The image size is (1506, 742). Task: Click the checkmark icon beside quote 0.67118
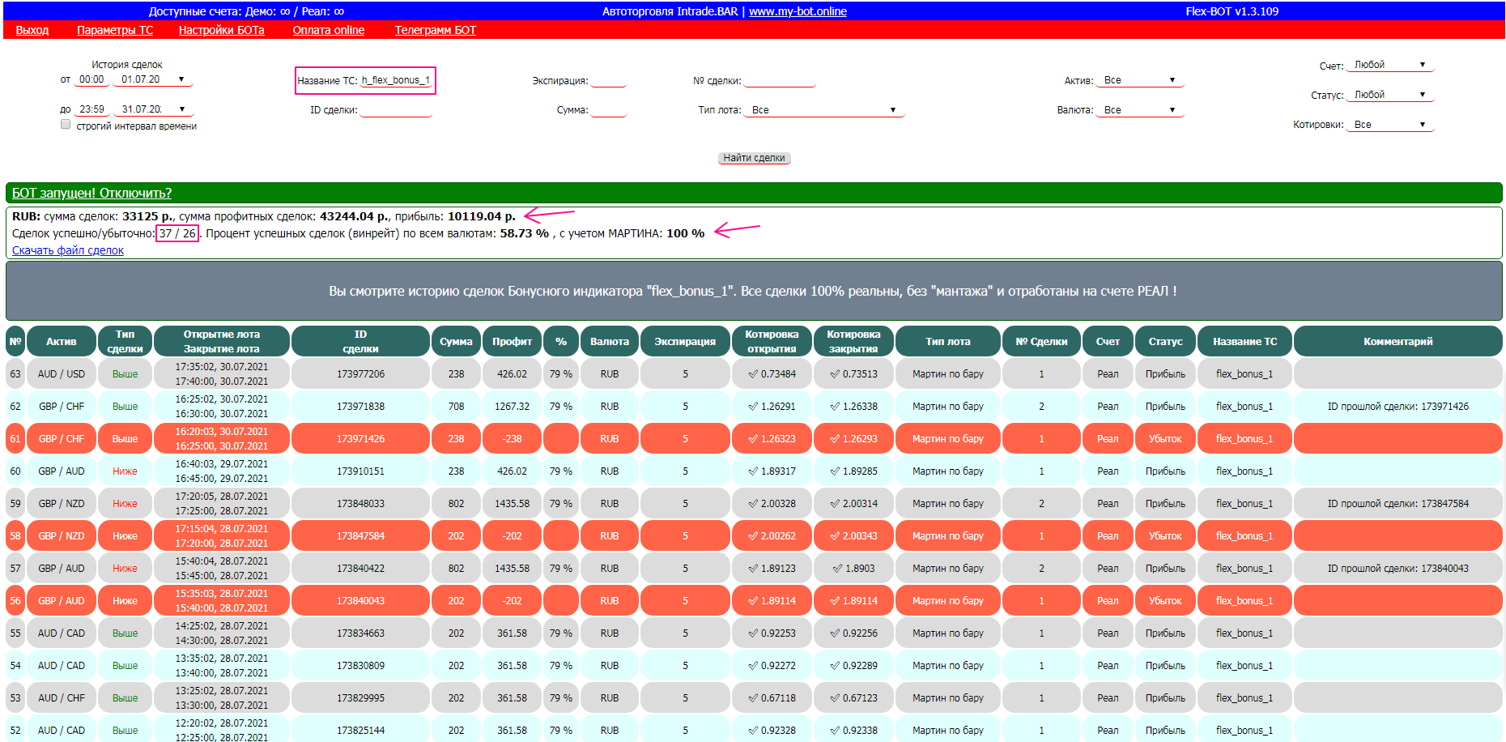pos(753,698)
